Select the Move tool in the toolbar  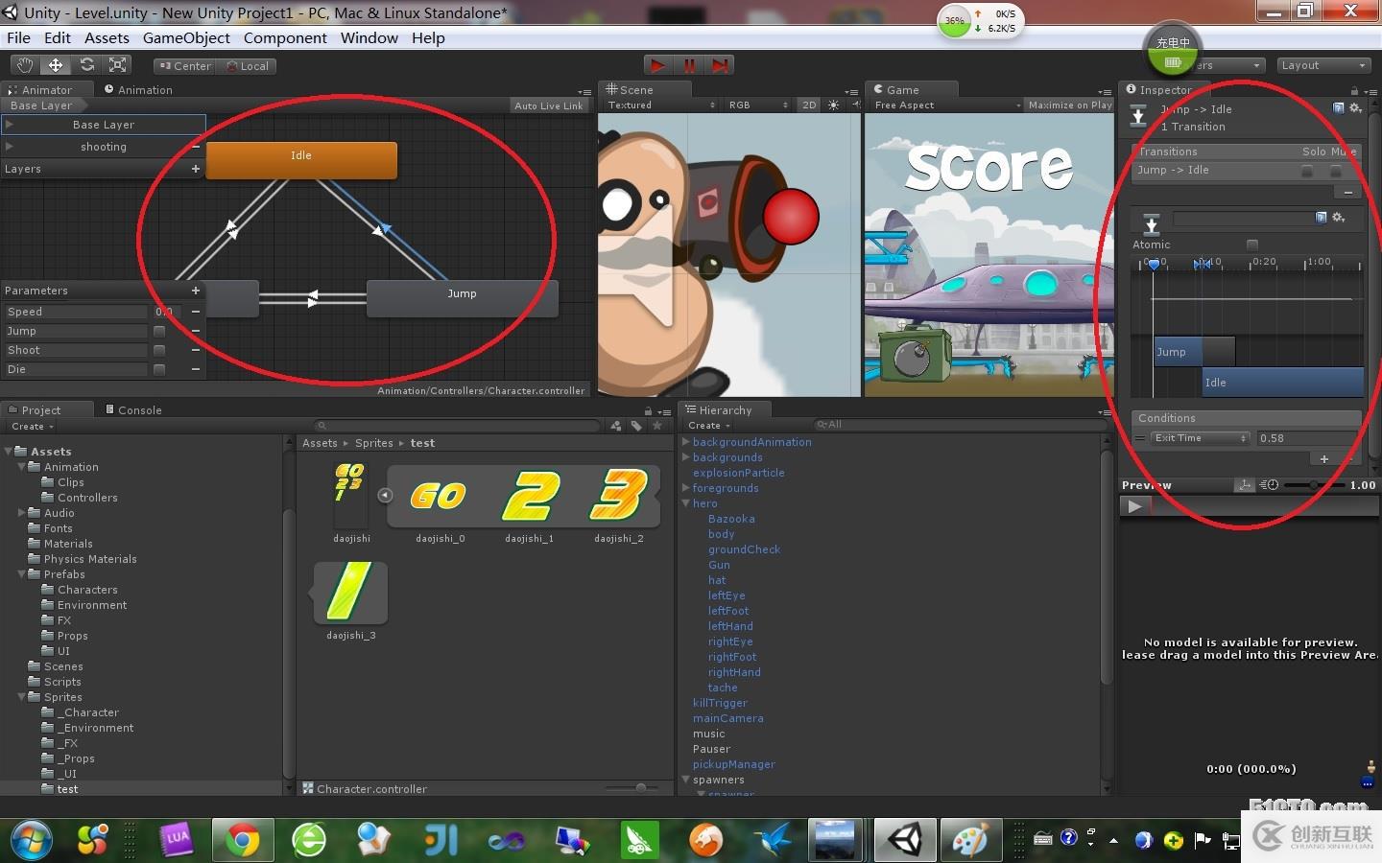(x=56, y=65)
